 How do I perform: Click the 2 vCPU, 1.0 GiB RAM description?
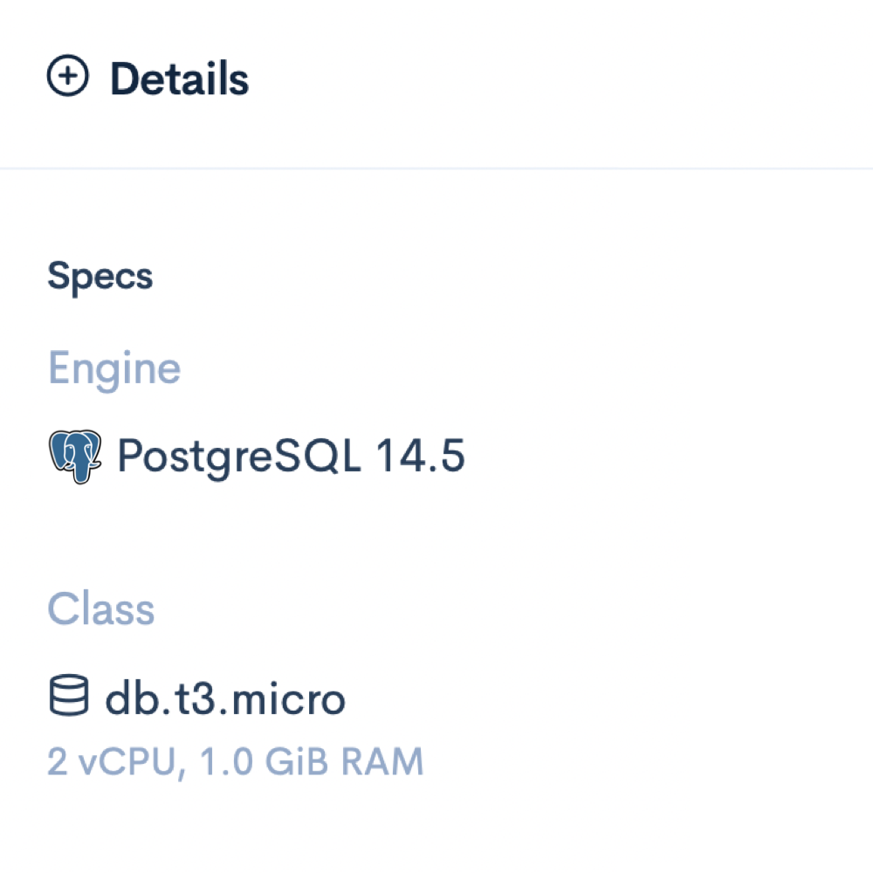[x=236, y=761]
